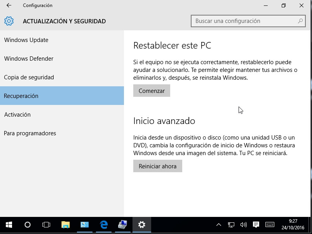Image resolution: width=312 pixels, height=234 pixels.
Task: Select Activación in the sidebar
Action: (x=17, y=115)
